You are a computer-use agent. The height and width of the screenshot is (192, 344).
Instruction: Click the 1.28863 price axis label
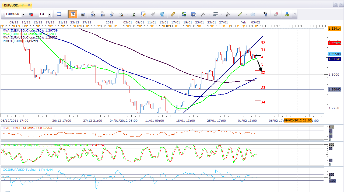335,89
